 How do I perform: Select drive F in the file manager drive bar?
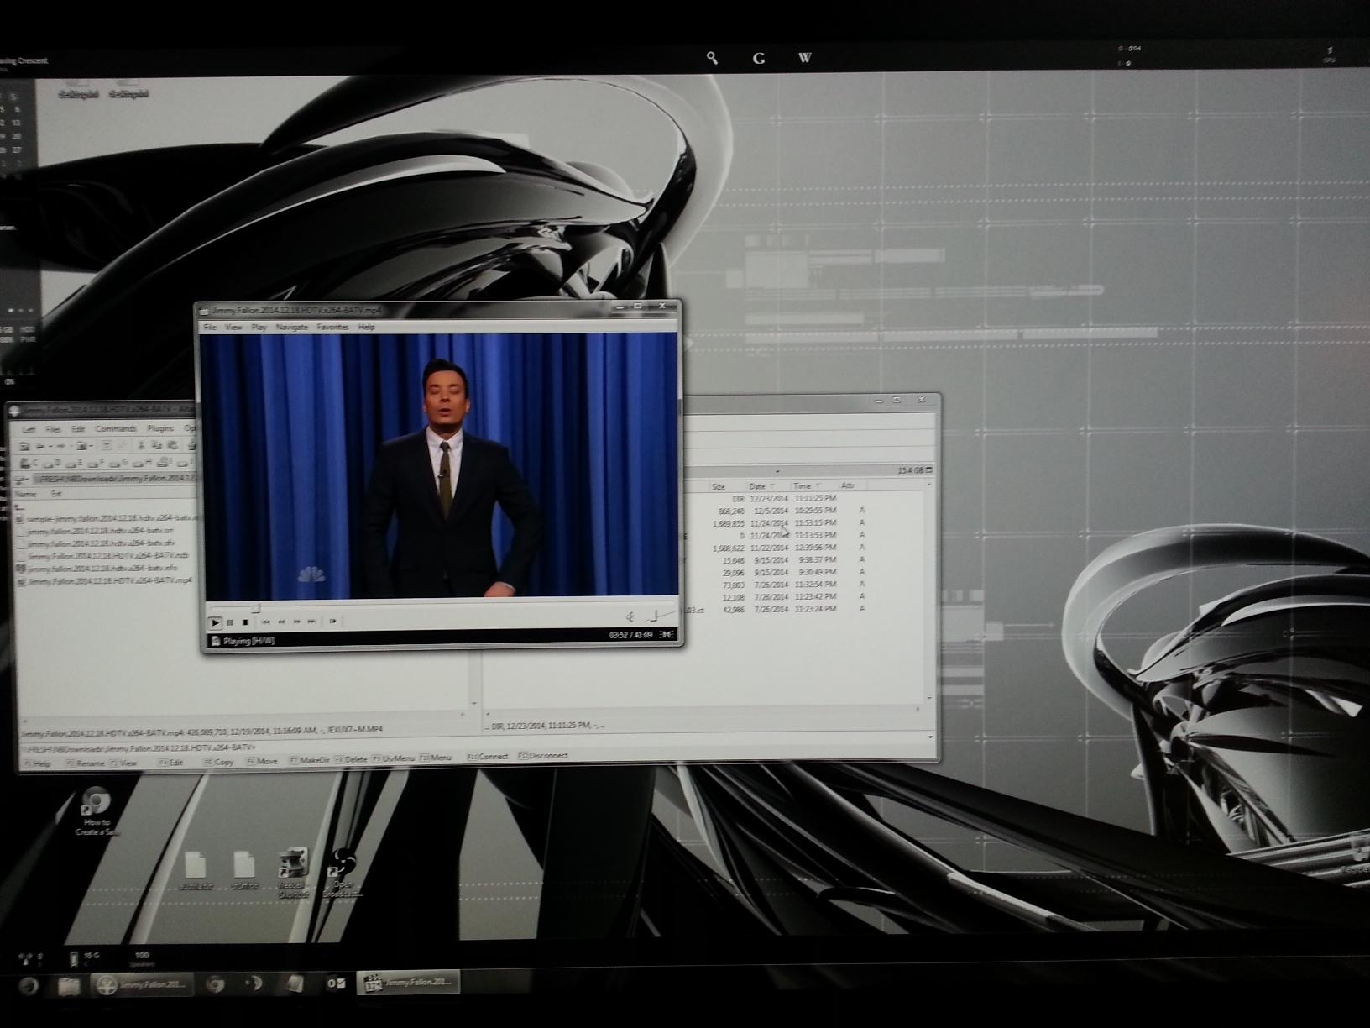[97, 464]
